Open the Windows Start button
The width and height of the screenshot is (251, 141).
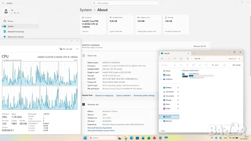85,138
